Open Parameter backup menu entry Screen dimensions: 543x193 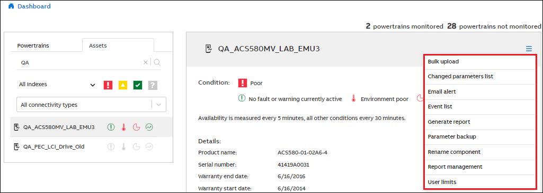pos(480,136)
